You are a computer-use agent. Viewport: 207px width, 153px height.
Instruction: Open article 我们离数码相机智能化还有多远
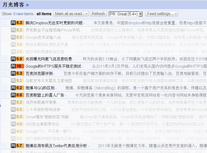pos(53,139)
